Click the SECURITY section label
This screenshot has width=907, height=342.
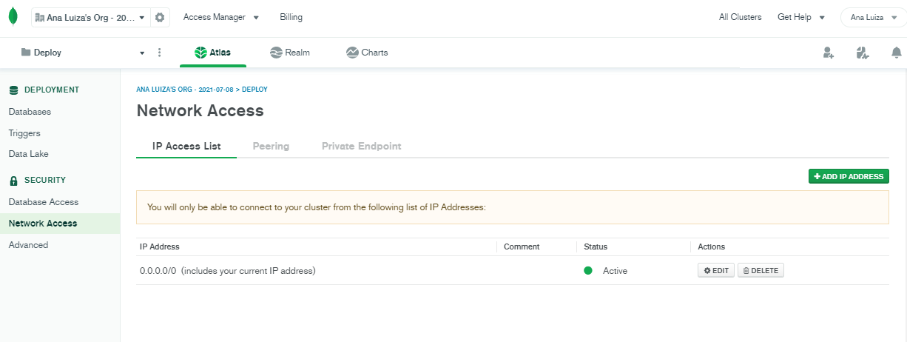tap(45, 180)
